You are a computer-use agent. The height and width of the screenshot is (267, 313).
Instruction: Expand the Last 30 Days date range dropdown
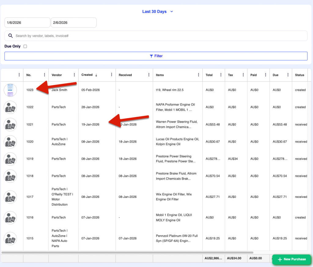(157, 12)
